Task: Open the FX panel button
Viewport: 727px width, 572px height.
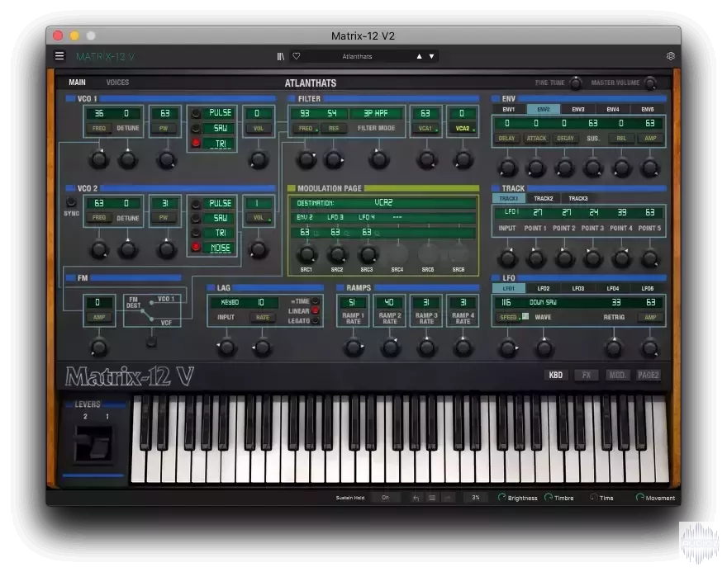Action: click(586, 376)
